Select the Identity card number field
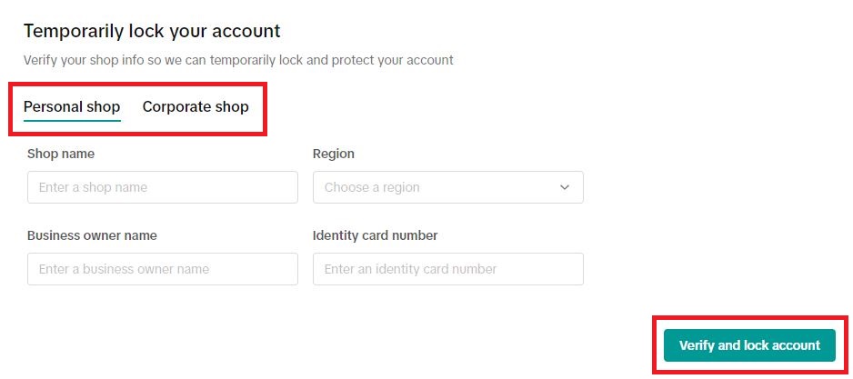 [x=447, y=269]
